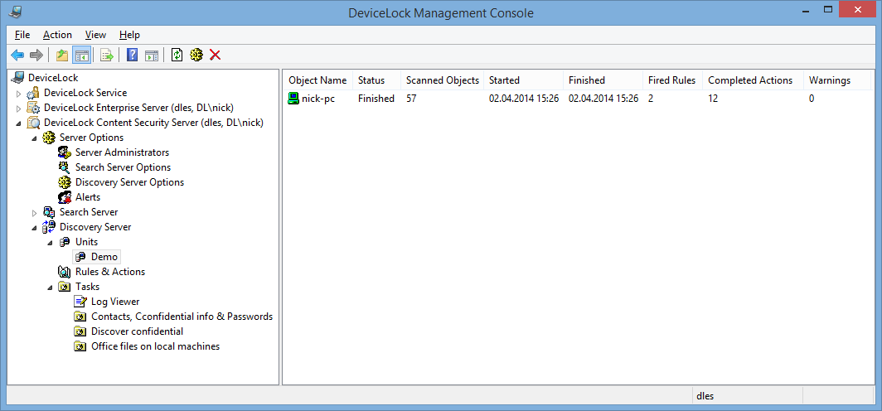Open the View menu

[95, 35]
